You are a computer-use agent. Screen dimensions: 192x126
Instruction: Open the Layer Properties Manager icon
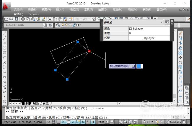tap(58, 25)
